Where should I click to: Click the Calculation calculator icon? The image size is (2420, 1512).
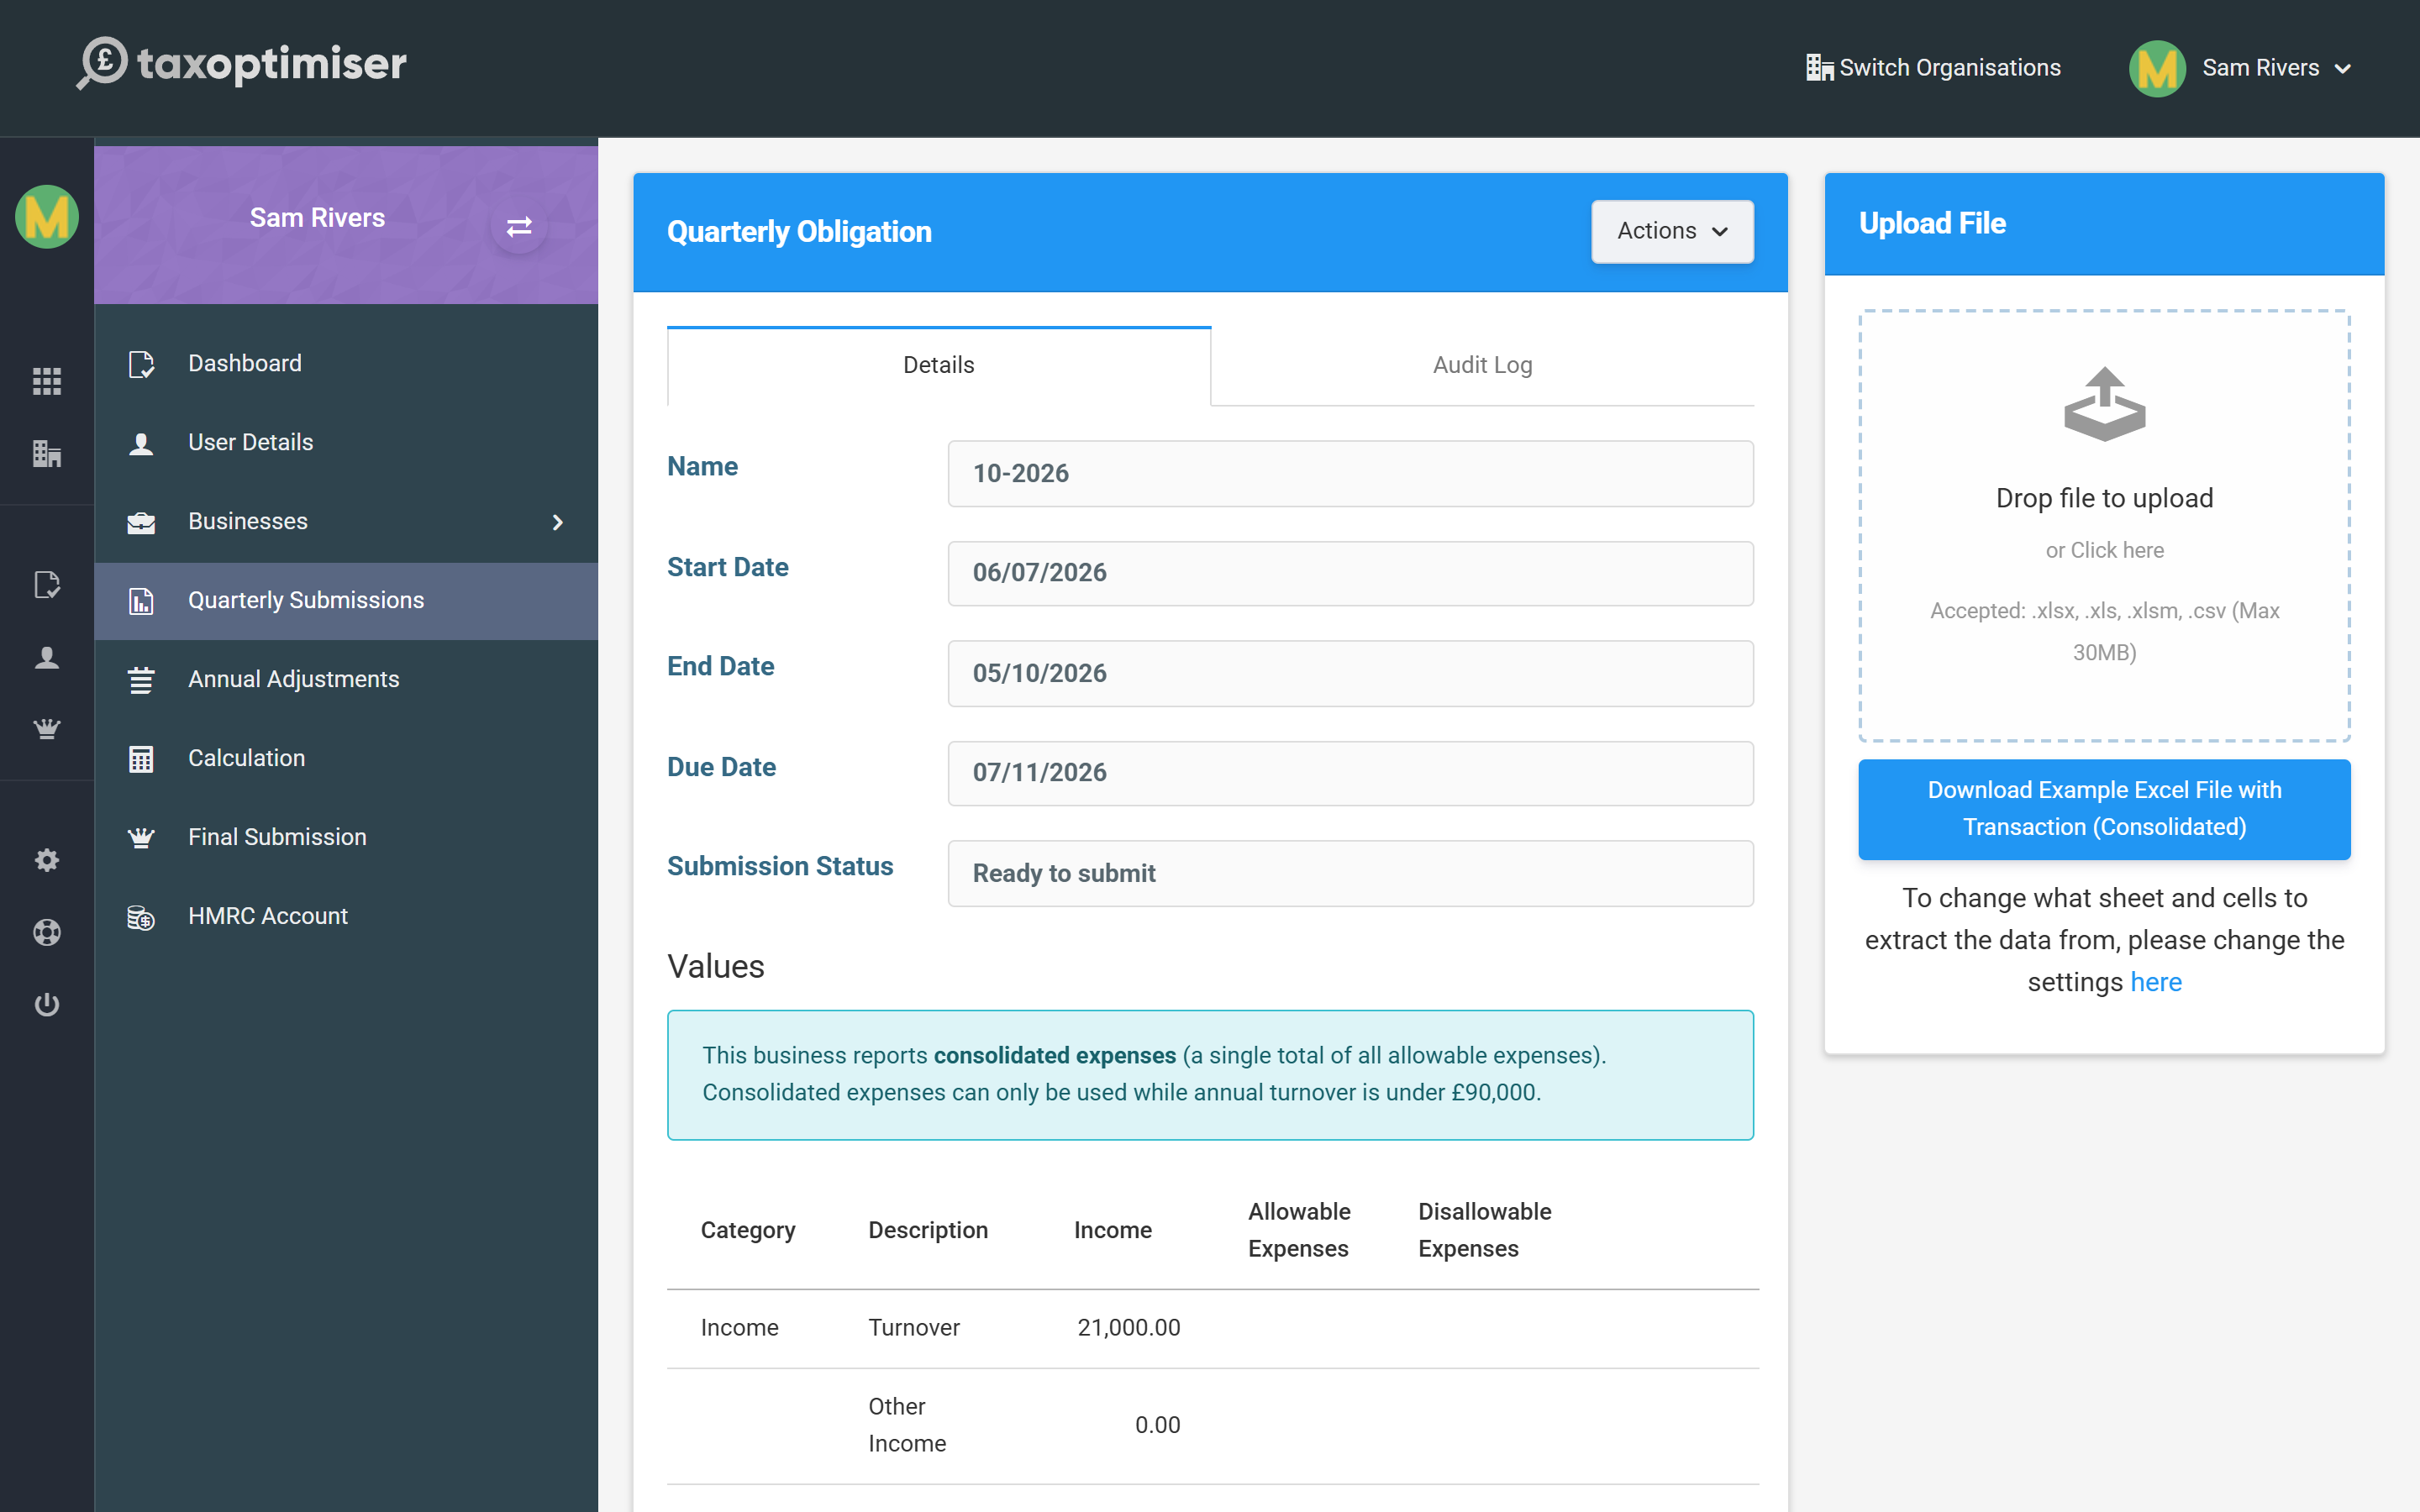coord(141,759)
